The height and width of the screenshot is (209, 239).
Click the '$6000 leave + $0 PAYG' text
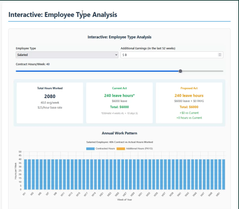click(x=189, y=101)
